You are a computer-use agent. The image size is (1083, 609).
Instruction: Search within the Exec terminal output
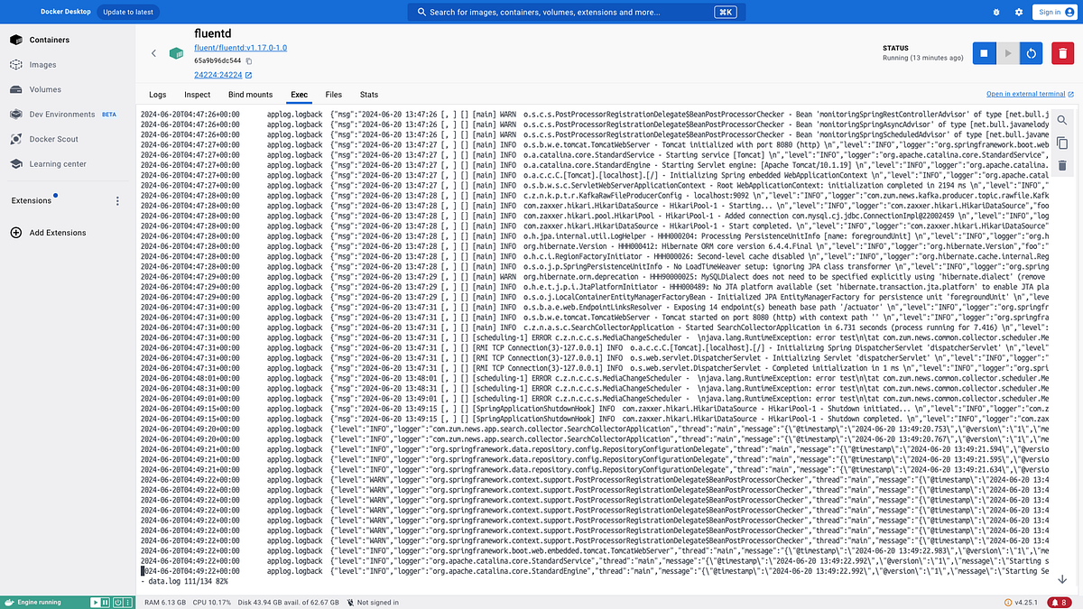[1062, 119]
